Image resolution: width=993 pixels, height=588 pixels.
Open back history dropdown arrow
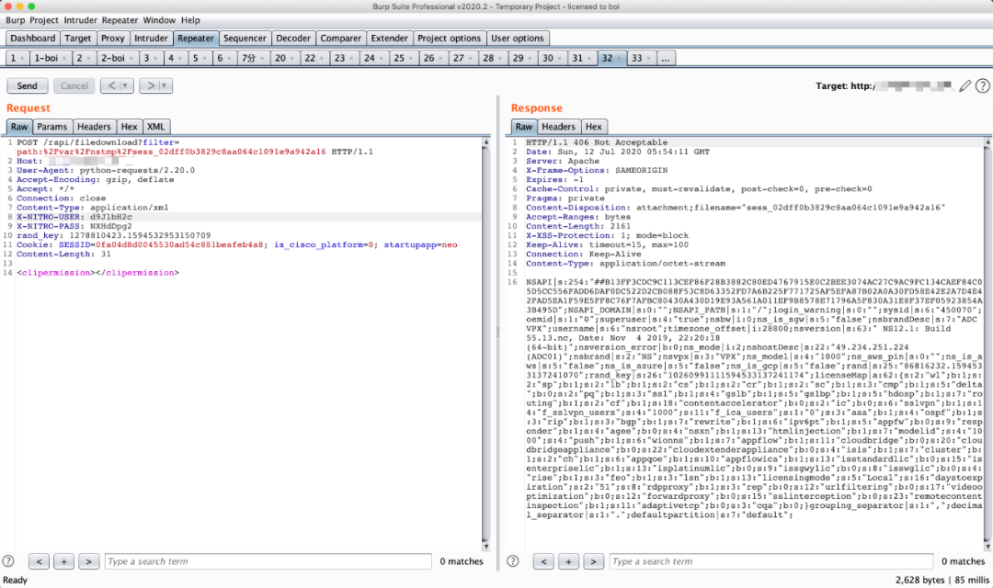(125, 85)
